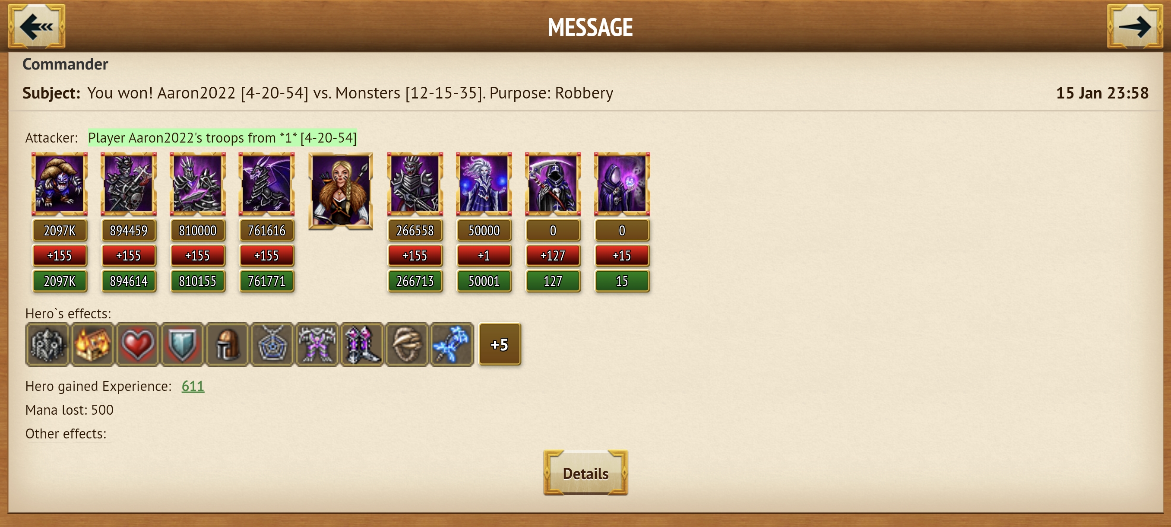Select the pentagon amulet effect icon
Viewport: 1171px width, 527px height.
[x=272, y=344]
